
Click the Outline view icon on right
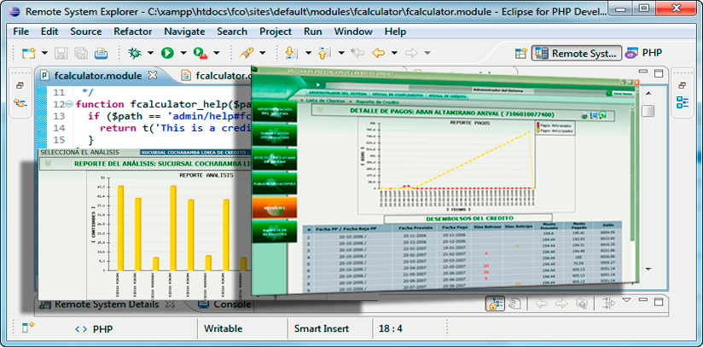(683, 103)
